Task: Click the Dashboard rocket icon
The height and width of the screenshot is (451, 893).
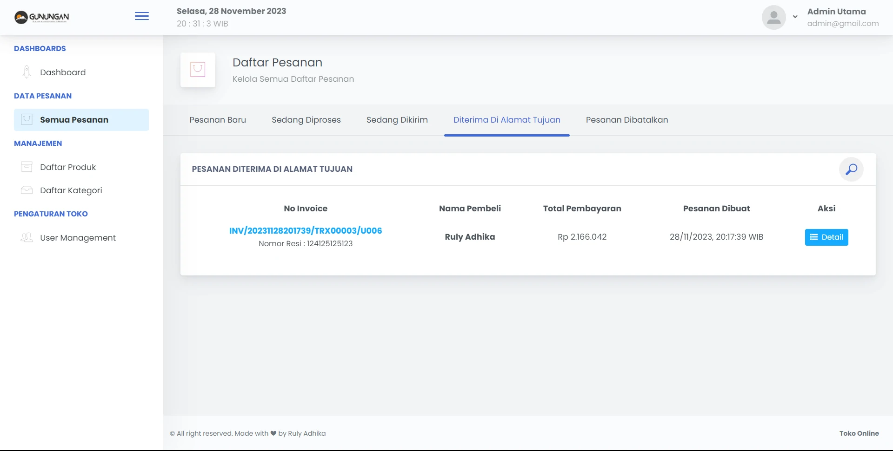Action: 27,72
